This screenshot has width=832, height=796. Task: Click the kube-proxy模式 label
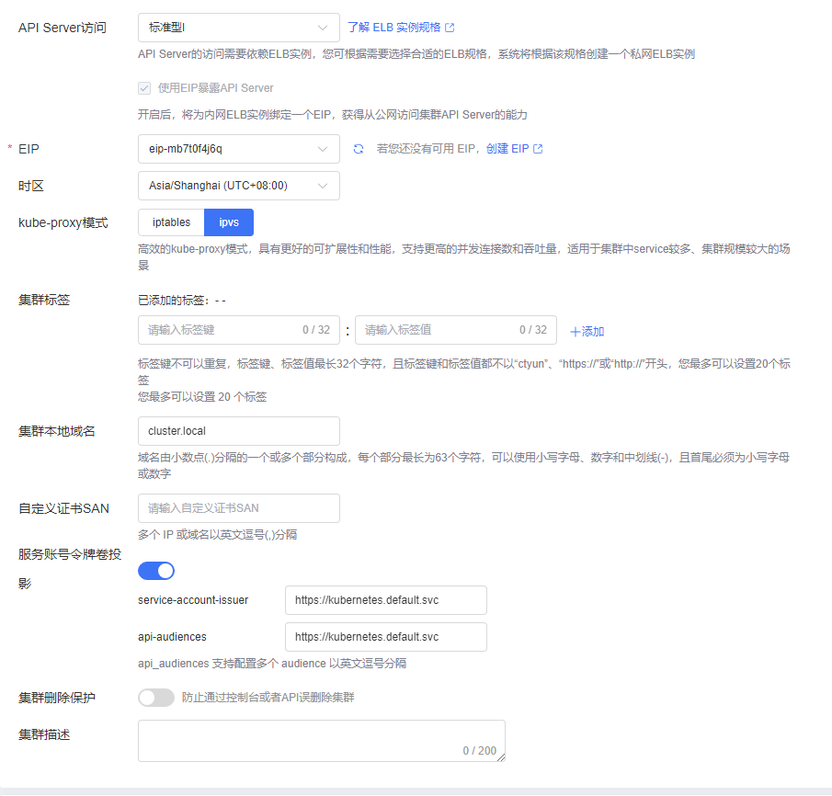point(63,222)
